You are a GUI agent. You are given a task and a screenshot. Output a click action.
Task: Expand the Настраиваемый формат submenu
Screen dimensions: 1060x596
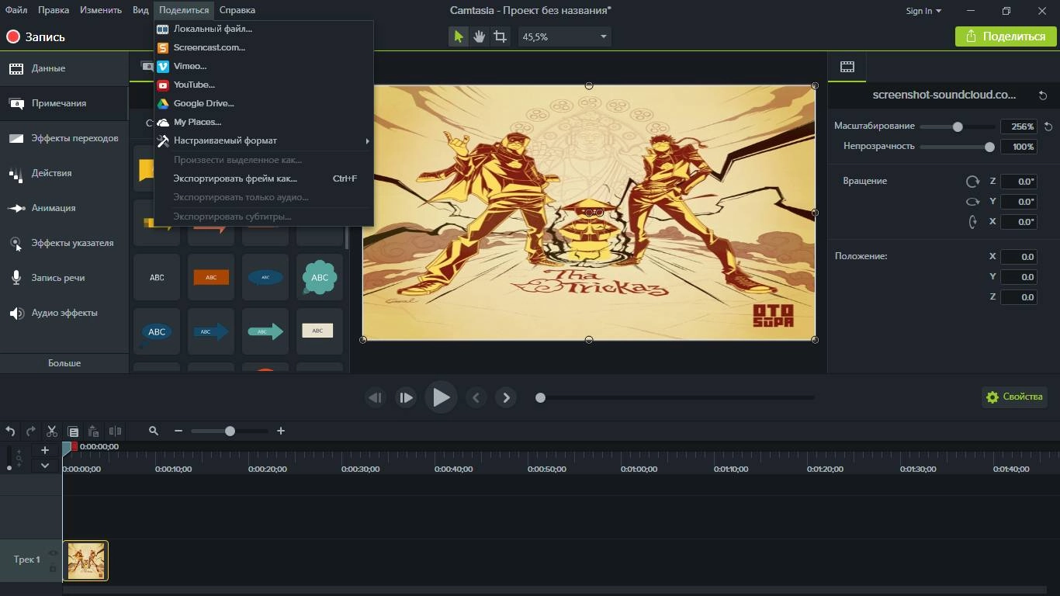click(x=264, y=140)
